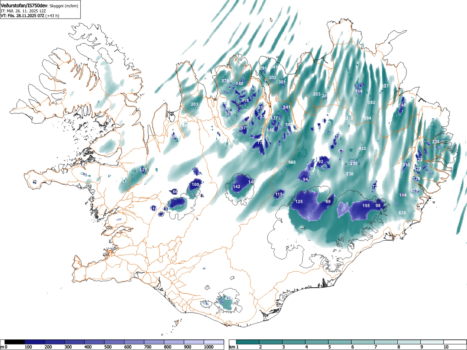
Task: Click the black 0–100 m legend swatch
Action: 15,342
